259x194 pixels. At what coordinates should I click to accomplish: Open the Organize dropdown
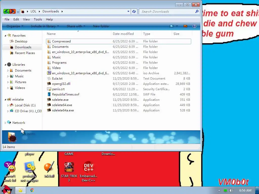[15, 26]
